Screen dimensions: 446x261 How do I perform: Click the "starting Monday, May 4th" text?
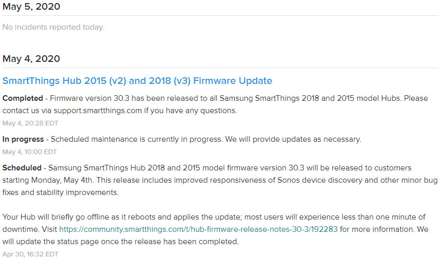[x=48, y=180]
